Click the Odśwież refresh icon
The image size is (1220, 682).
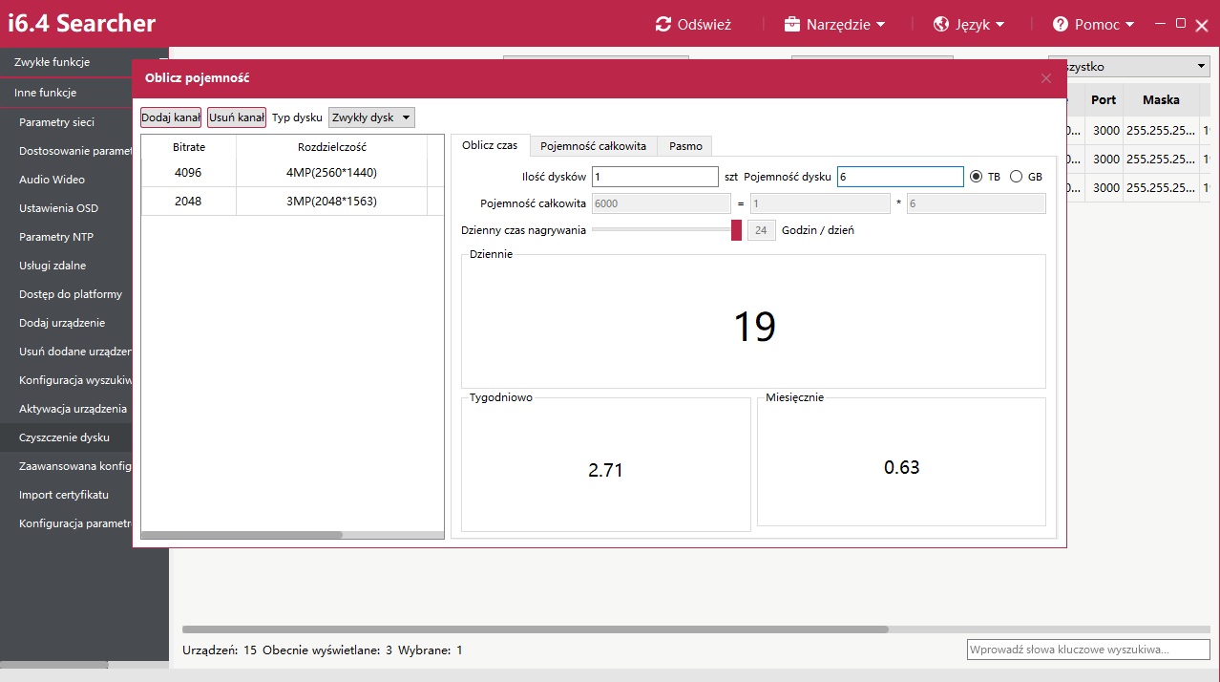point(663,24)
